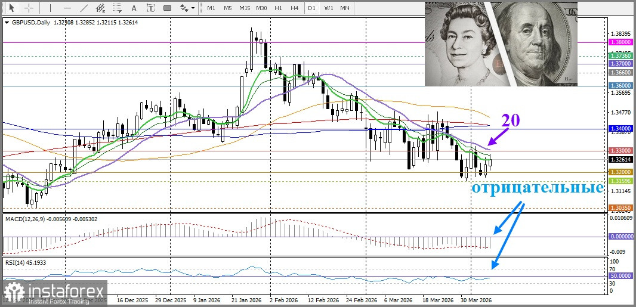Click the 12 Feb 2026 date label

(x=322, y=301)
